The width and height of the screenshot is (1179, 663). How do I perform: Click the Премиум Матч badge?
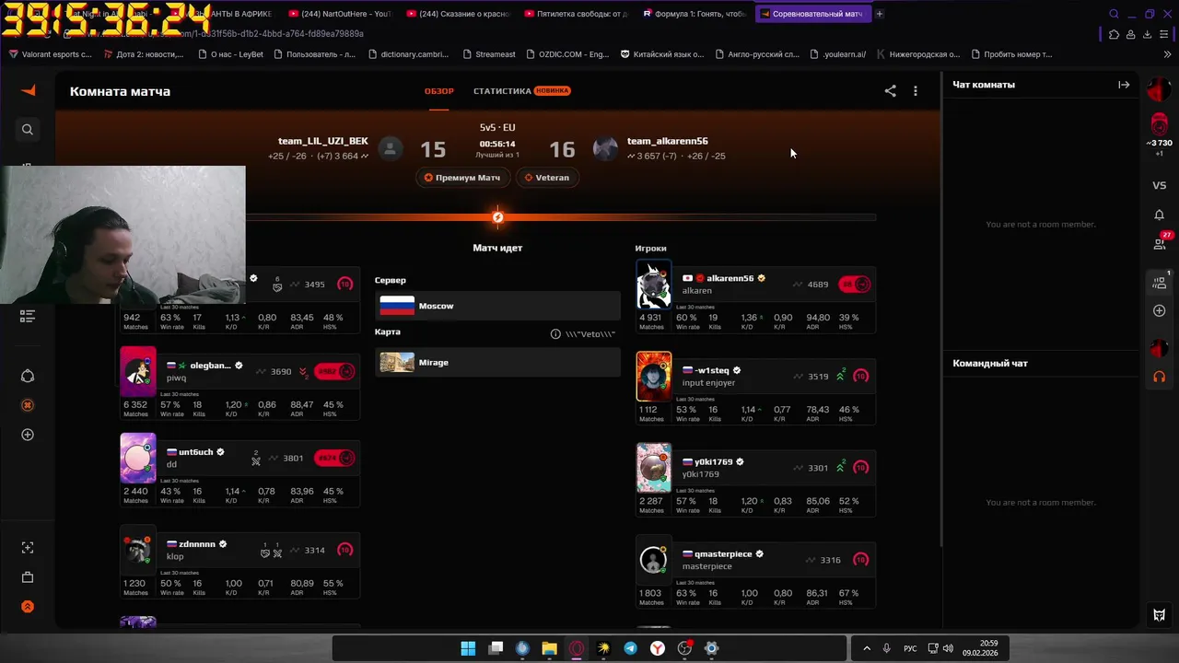coord(462,178)
